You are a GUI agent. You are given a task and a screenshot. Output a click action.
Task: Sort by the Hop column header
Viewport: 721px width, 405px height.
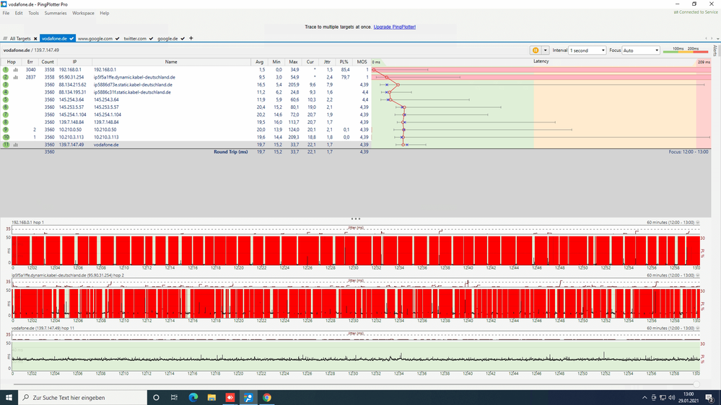coord(11,62)
